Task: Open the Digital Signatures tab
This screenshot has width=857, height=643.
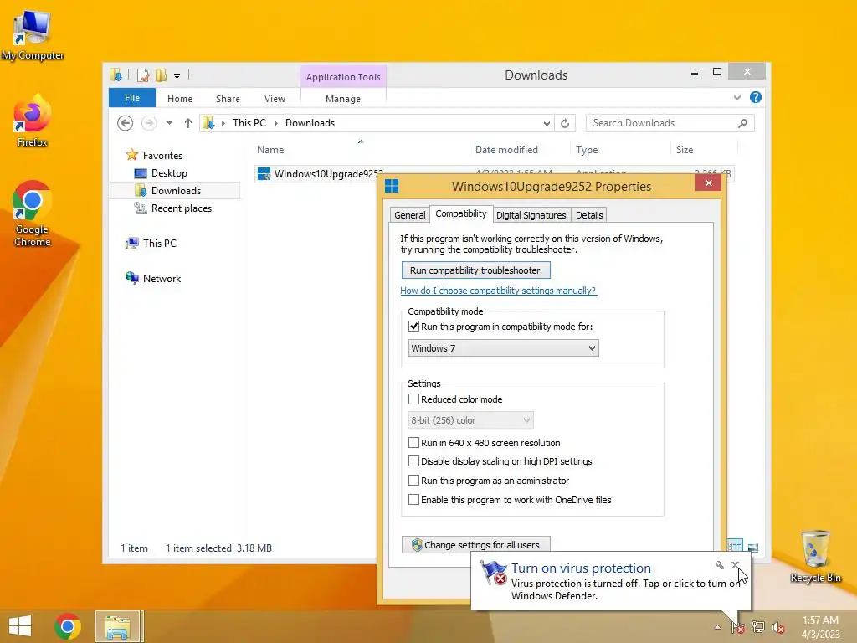Action: click(531, 215)
